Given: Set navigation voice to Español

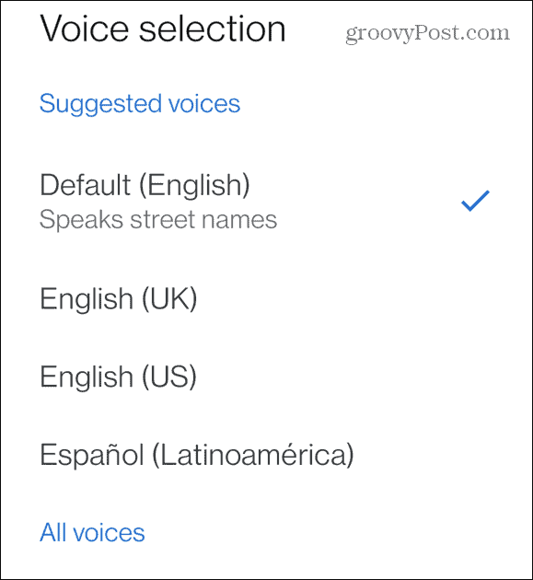Looking at the screenshot, I should coord(266,455).
